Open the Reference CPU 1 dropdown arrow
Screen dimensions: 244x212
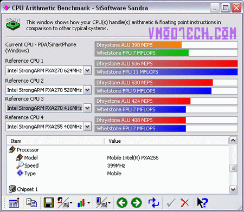pyautogui.click(x=87, y=70)
